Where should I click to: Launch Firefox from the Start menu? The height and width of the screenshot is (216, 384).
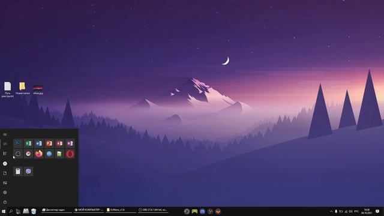[38, 154]
